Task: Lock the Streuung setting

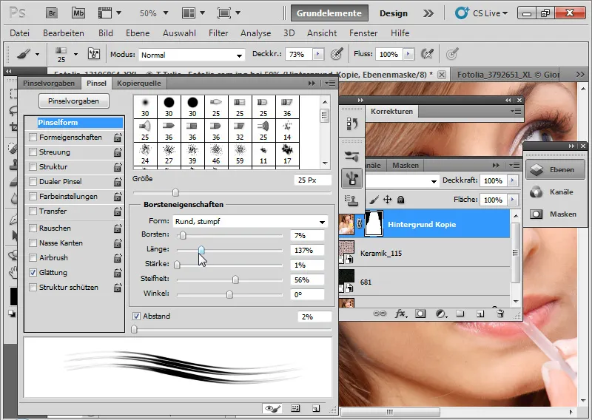Action: 118,152
